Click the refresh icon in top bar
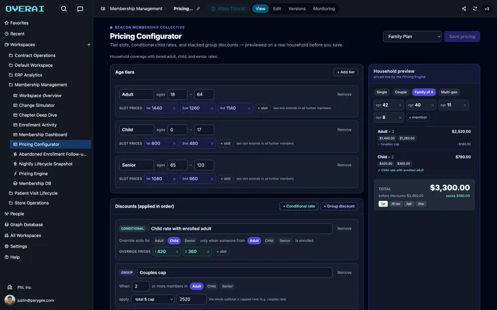This screenshot has width=497, height=310. pyautogui.click(x=475, y=9)
